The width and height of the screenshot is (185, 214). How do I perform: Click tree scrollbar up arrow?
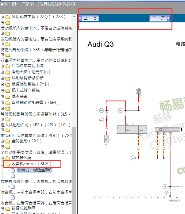click(74, 17)
